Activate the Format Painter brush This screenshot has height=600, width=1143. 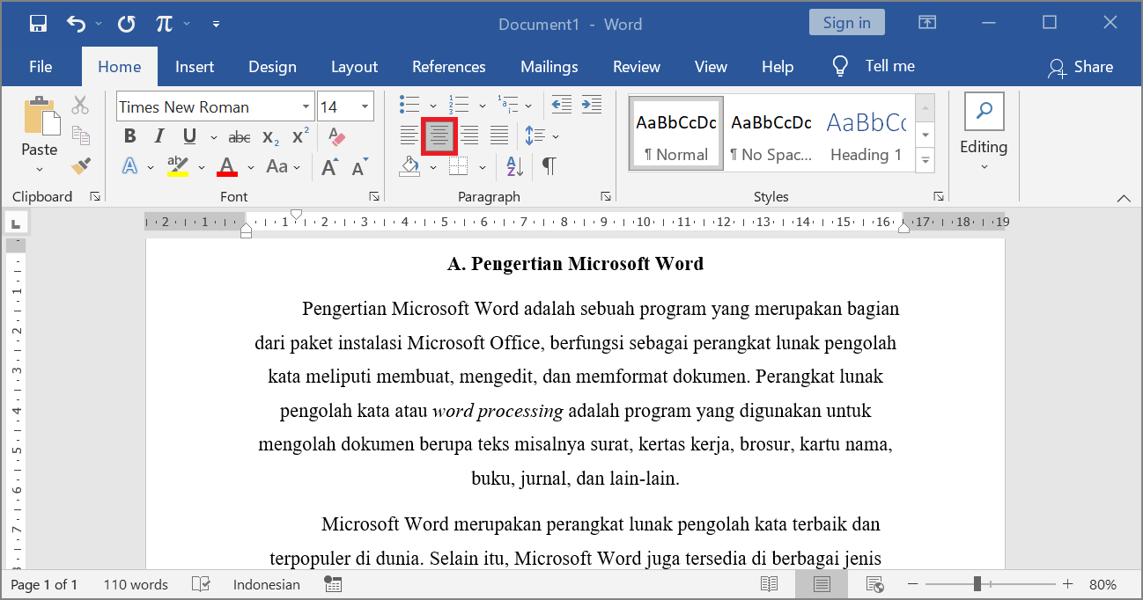click(x=80, y=165)
